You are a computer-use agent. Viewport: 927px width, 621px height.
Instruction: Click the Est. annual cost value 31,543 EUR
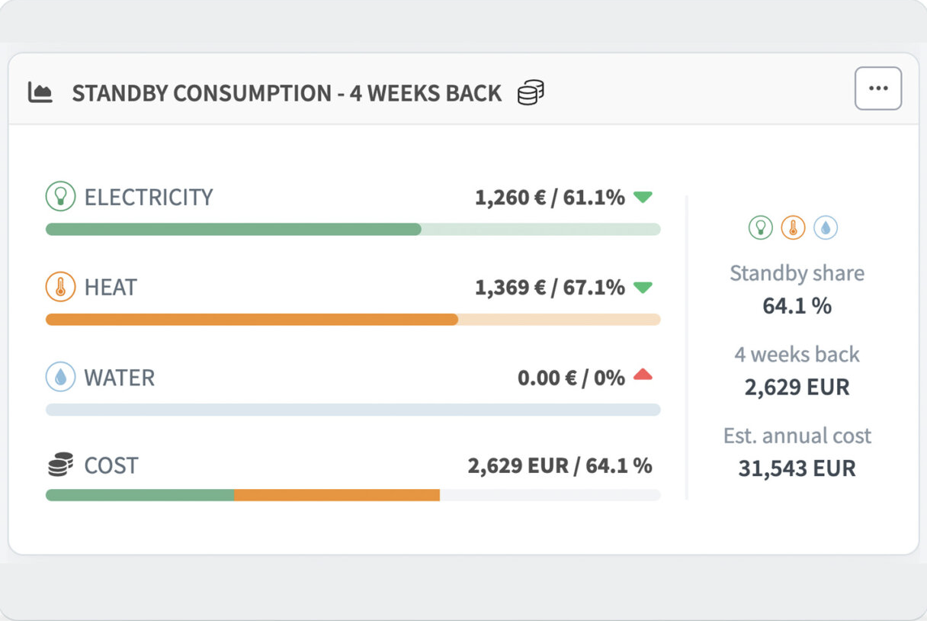797,468
